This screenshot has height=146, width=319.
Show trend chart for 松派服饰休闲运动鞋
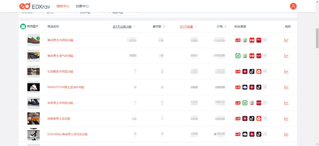(286, 71)
